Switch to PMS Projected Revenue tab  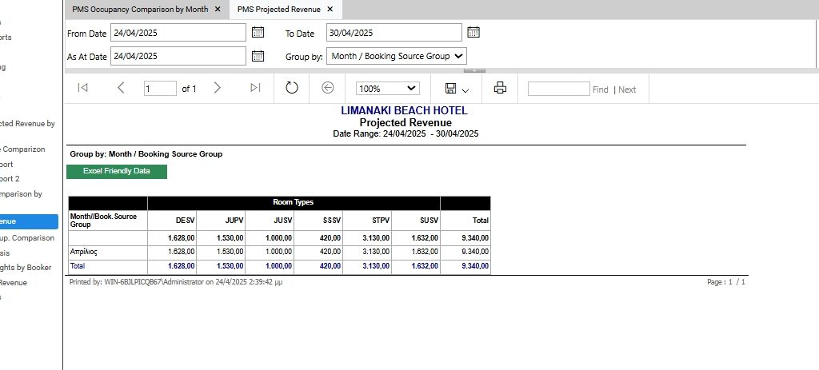(279, 10)
